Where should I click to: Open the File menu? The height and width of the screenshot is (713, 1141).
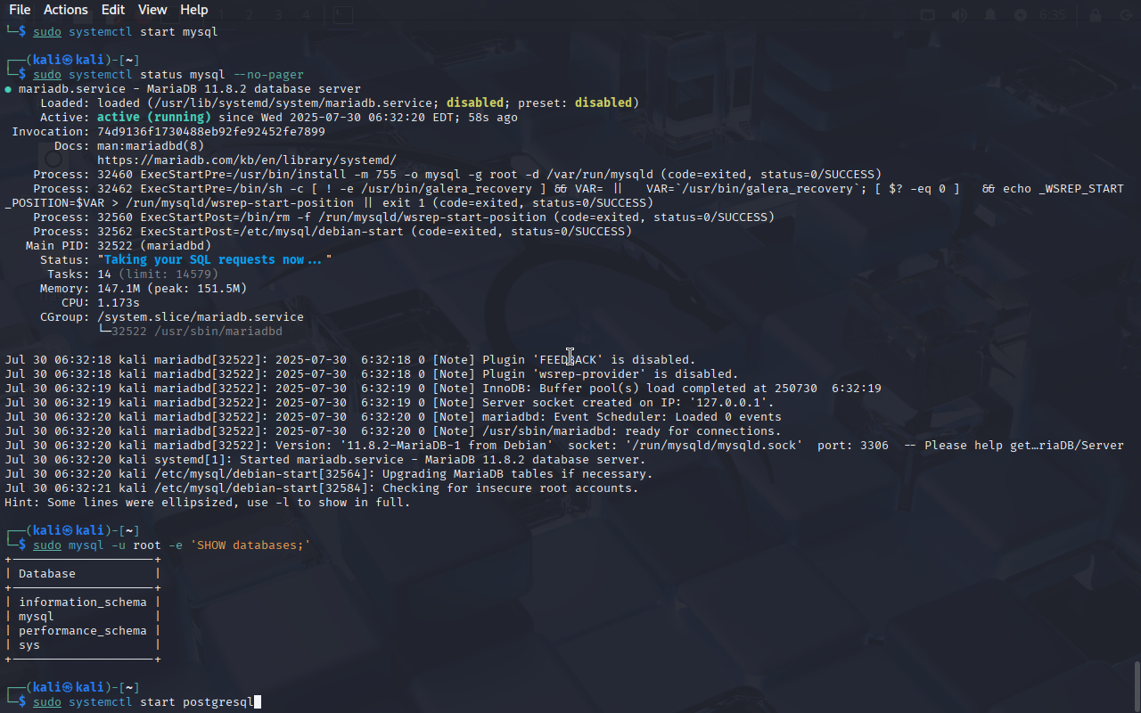click(x=20, y=10)
